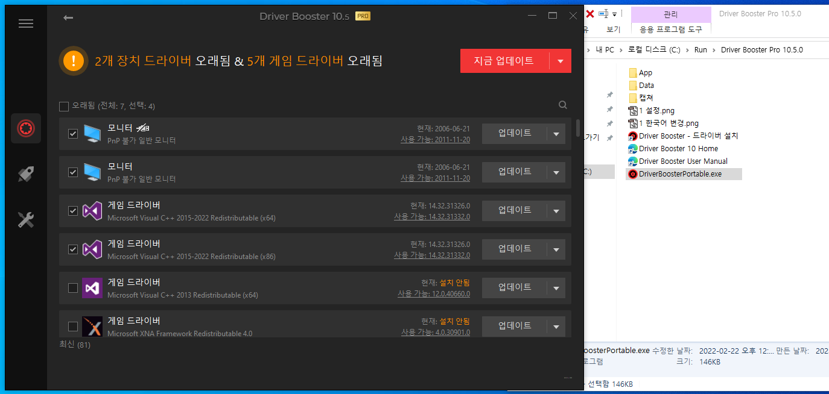Expand update options for second 모니터 row
The image size is (829, 394).
coord(556,172)
